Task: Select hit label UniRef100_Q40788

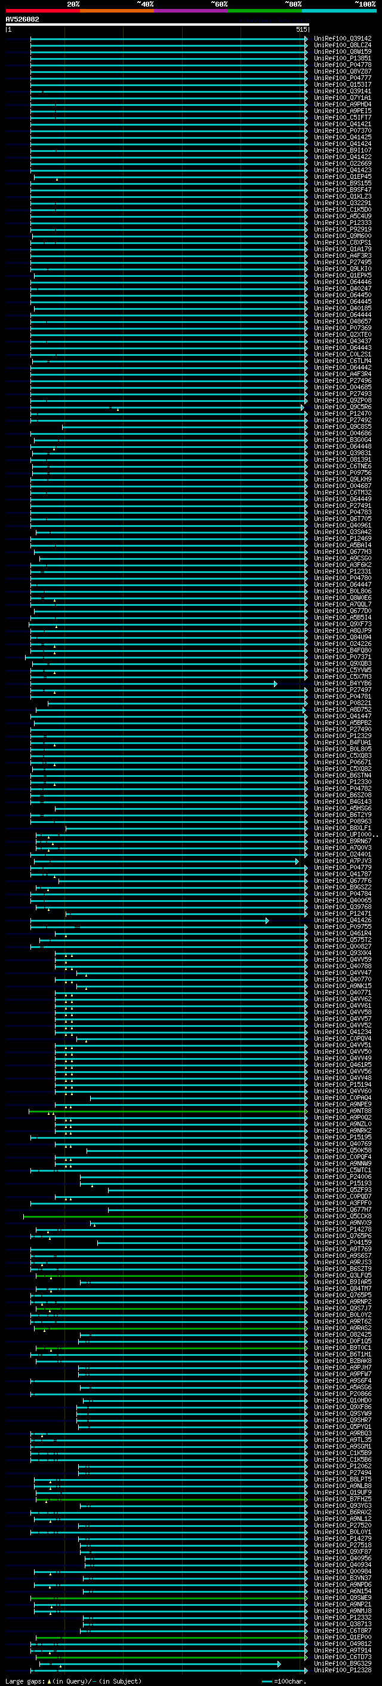Action: click(x=342, y=966)
